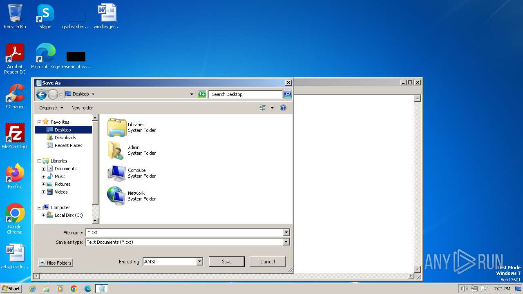Select the Network system folder icon
Viewport: 523px width, 294px height.
click(117, 196)
